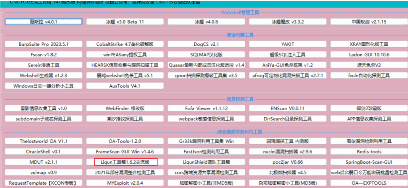408x188 pixels.
Task: Run Fscan v1.8.2
Action: (x=44, y=54)
